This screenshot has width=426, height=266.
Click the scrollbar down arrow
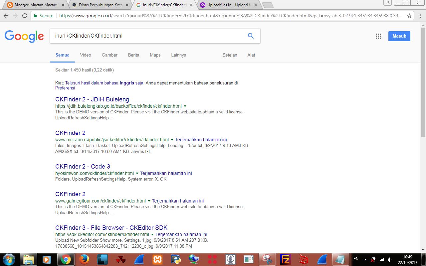coord(423,250)
